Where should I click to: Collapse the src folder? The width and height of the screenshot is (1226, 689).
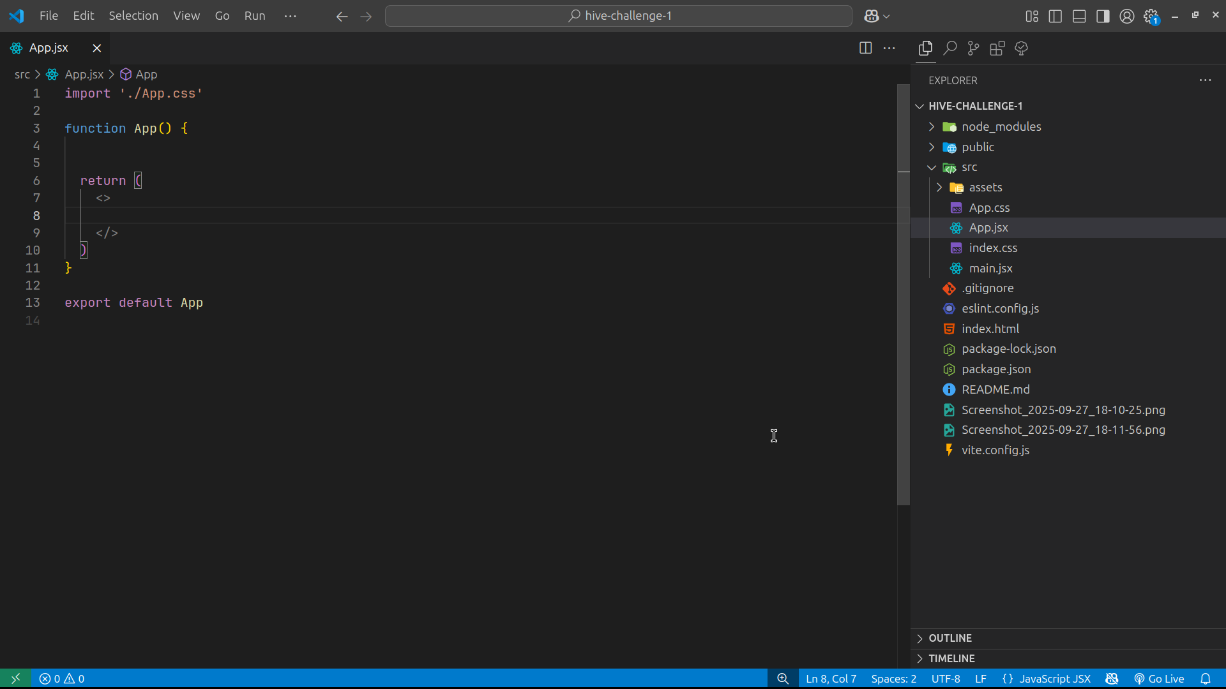pyautogui.click(x=969, y=167)
